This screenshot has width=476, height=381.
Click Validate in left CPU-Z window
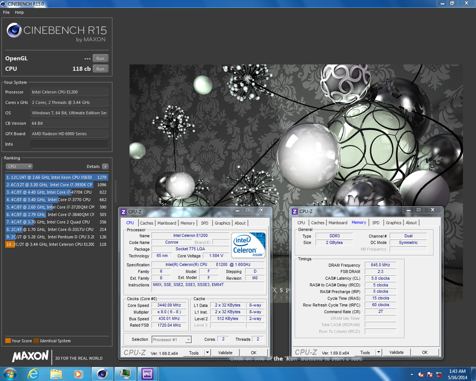[225, 353]
